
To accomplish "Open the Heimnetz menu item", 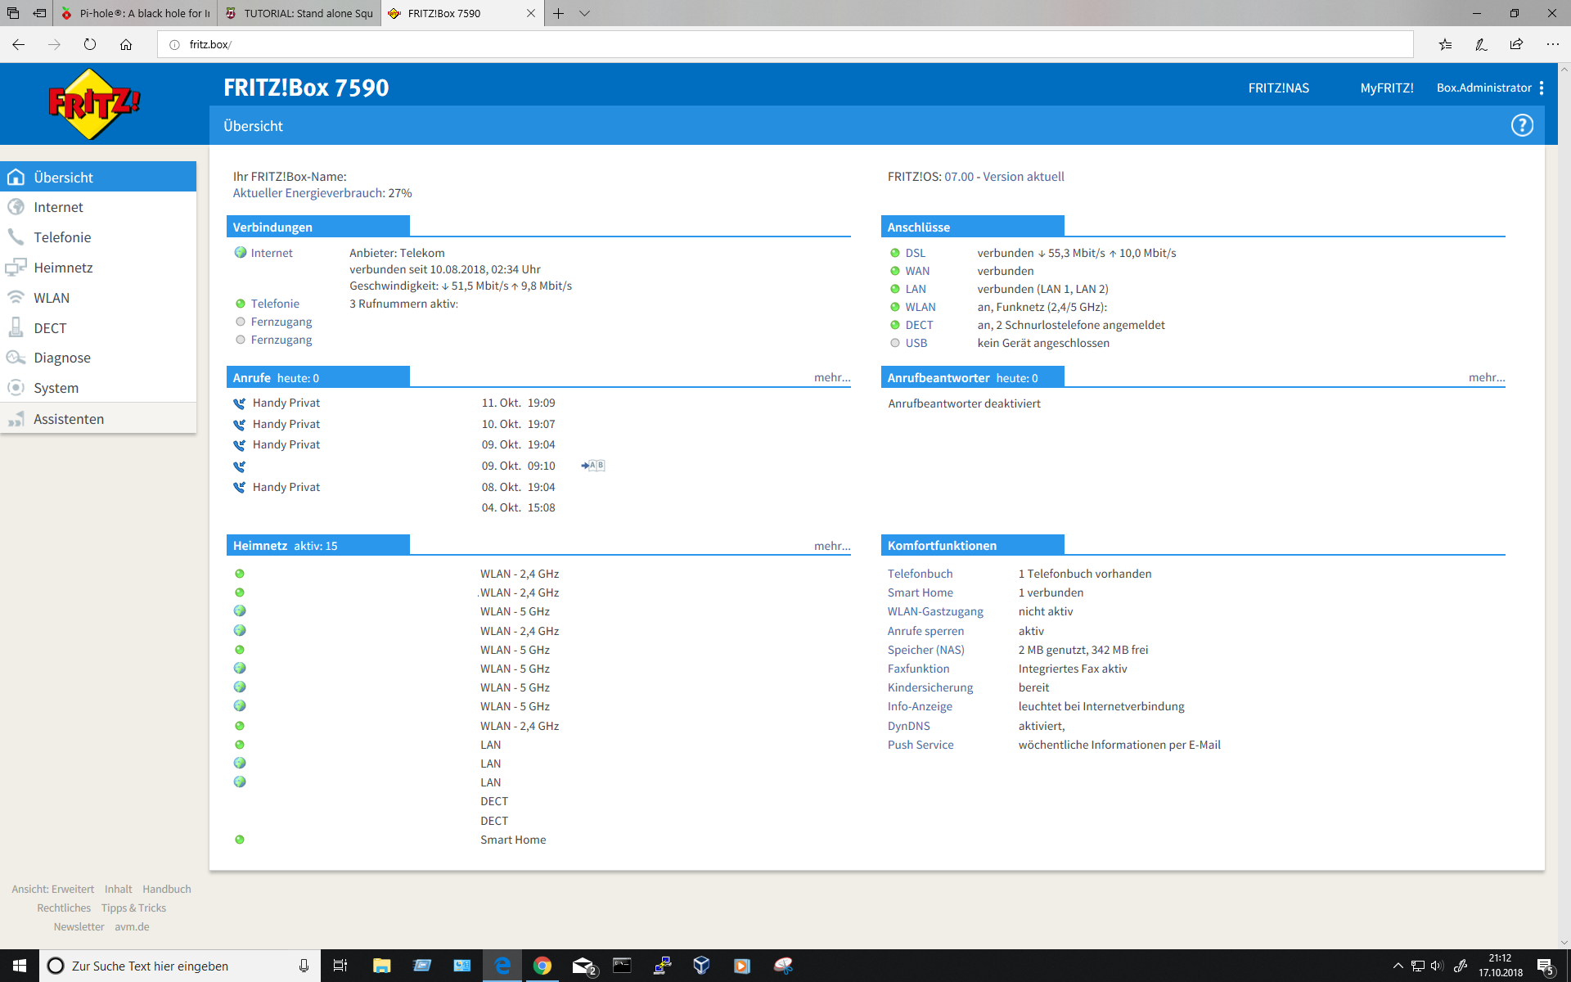I will (x=98, y=268).
